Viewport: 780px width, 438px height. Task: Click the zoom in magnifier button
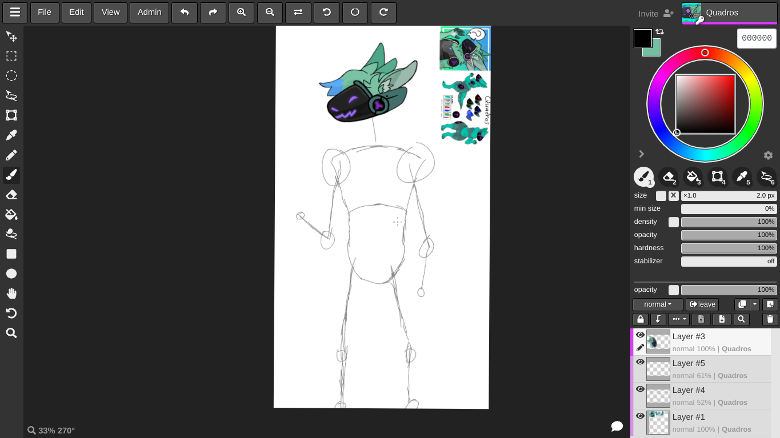click(x=241, y=12)
